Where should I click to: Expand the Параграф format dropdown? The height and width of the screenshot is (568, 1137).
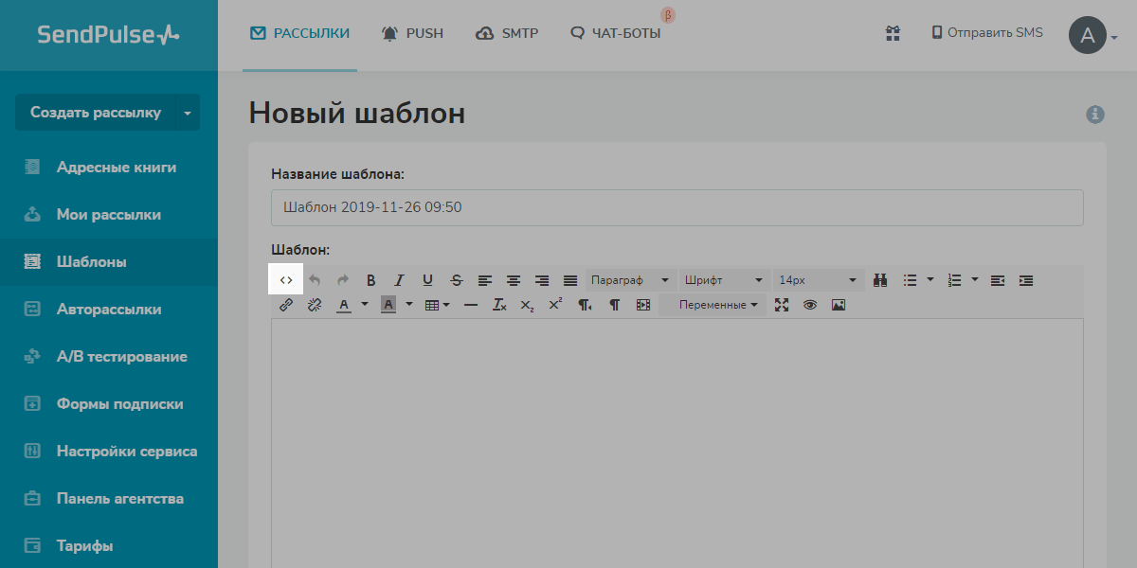[630, 280]
